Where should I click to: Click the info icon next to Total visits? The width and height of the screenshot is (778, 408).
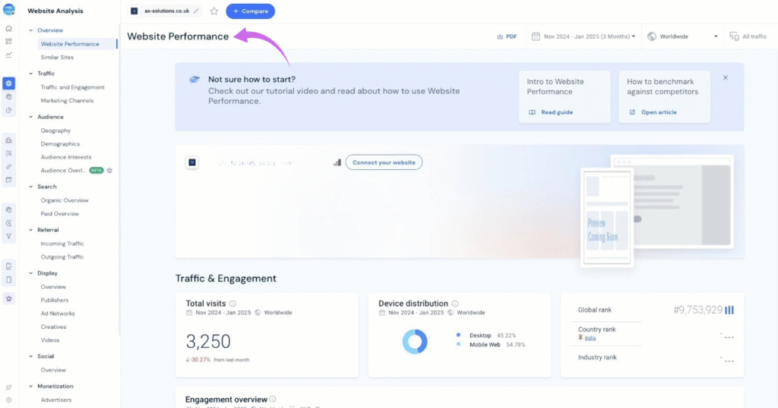tap(232, 303)
